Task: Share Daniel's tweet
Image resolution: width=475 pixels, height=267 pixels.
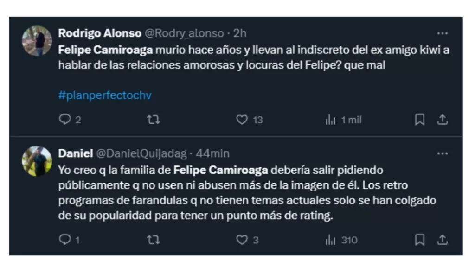Action: (x=443, y=239)
